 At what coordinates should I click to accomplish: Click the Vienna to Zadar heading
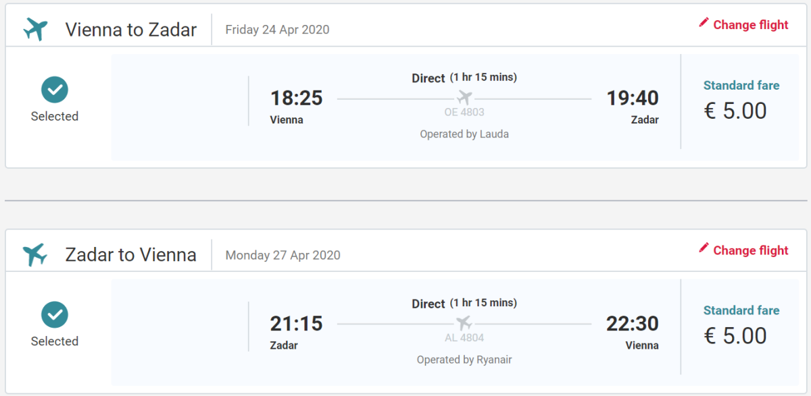click(131, 30)
